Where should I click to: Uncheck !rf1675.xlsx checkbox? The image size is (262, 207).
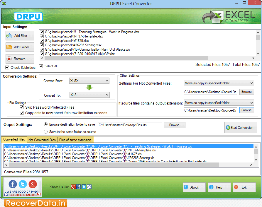click(x=42, y=41)
